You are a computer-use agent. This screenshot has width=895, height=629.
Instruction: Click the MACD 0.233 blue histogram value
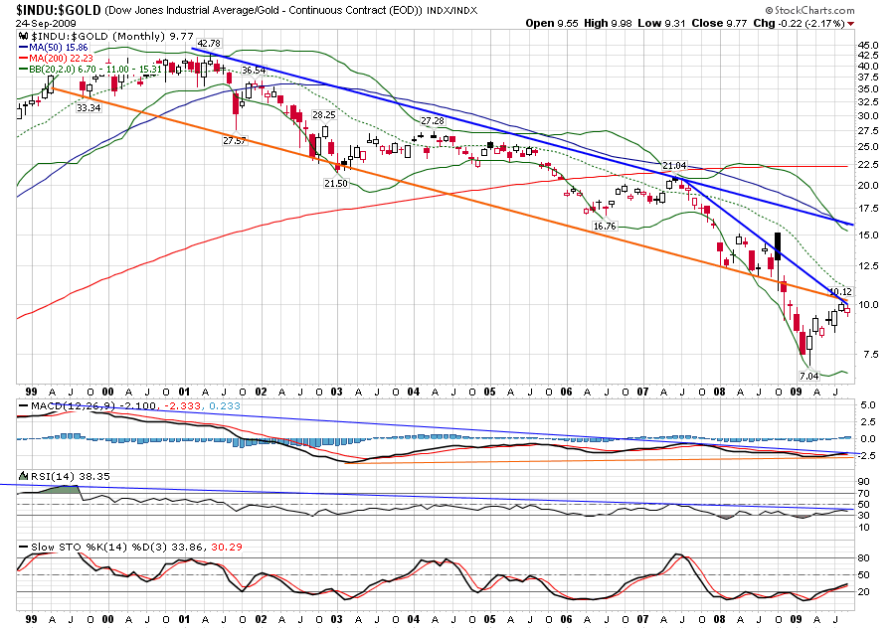[225, 406]
